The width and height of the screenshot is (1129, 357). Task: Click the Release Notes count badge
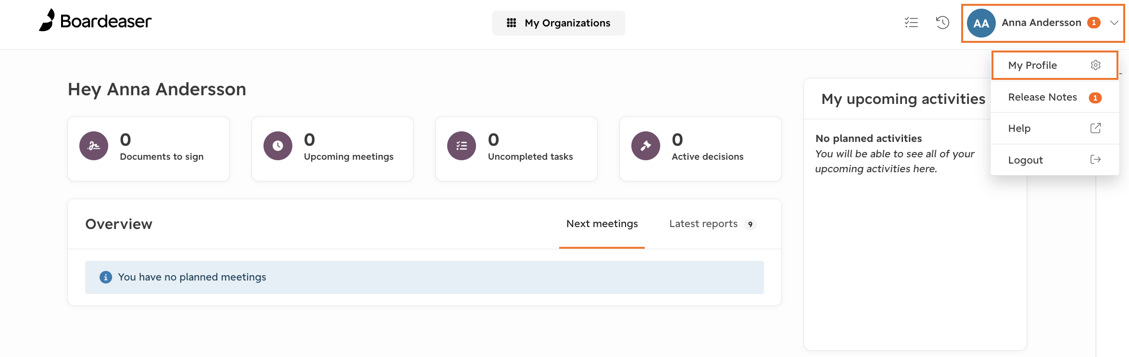(x=1095, y=98)
